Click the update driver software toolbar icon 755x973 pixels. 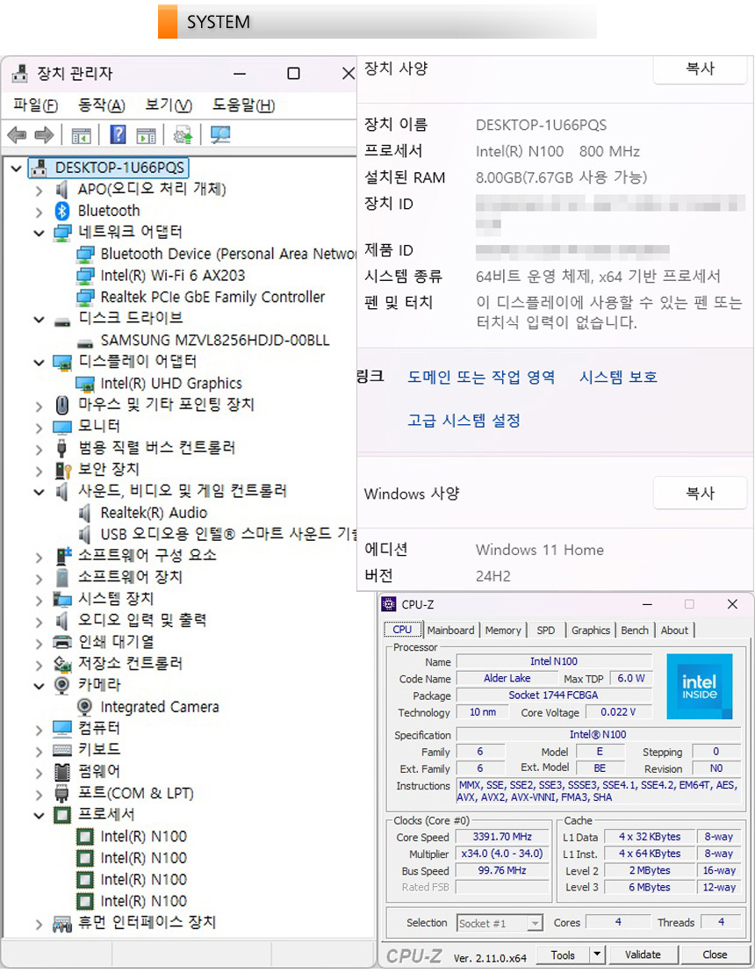click(183, 134)
